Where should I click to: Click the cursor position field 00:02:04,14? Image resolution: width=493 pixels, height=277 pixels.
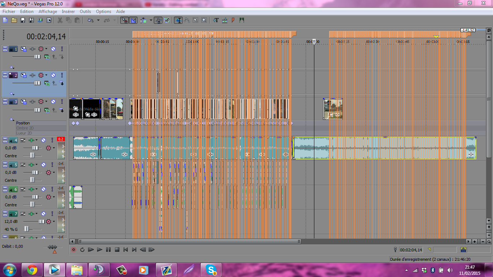tap(411, 250)
